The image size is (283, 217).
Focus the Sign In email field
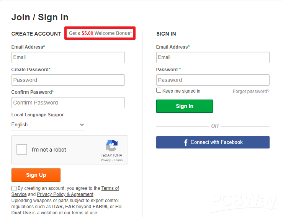[213, 57]
